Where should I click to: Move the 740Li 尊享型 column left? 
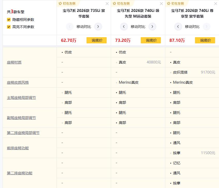click(x=178, y=27)
